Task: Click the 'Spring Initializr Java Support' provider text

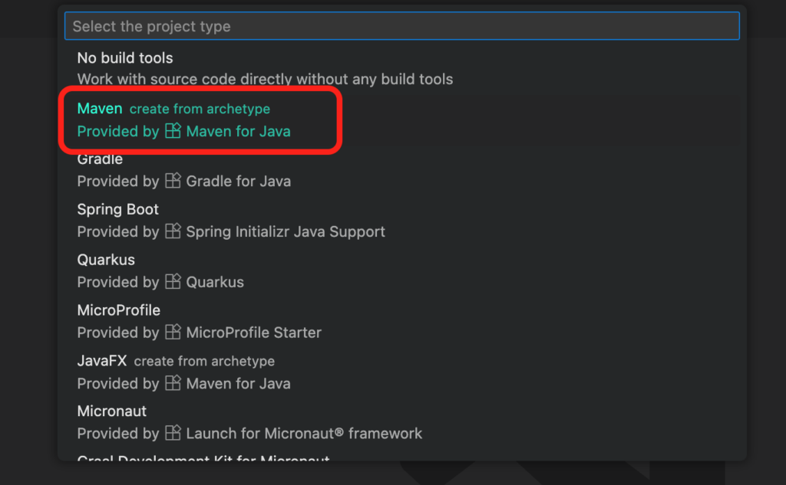Action: 286,231
